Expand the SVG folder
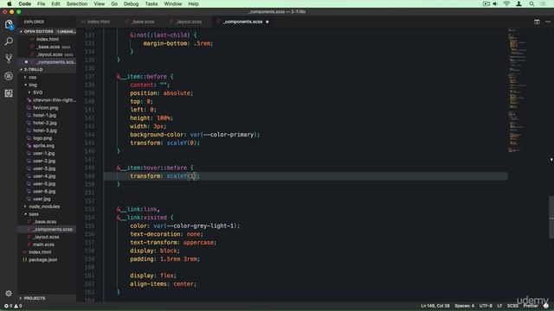554x311 pixels. pos(38,92)
